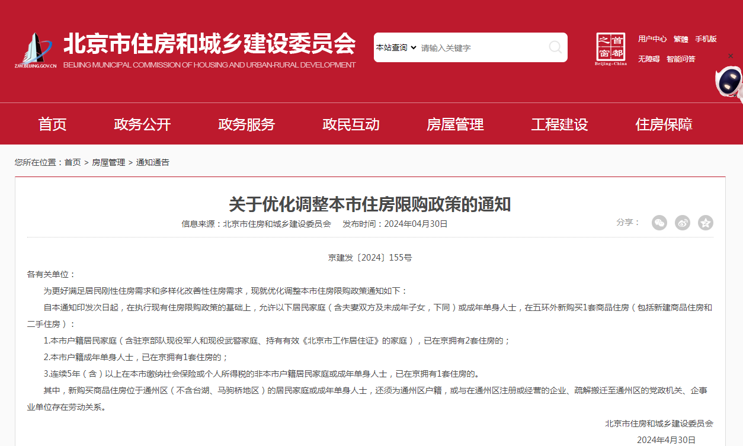
Task: Click the signature 北京市住房和城乡建设委员会 at bottom
Action: (659, 423)
